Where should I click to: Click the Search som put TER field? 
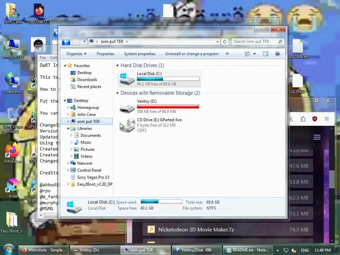(258, 42)
